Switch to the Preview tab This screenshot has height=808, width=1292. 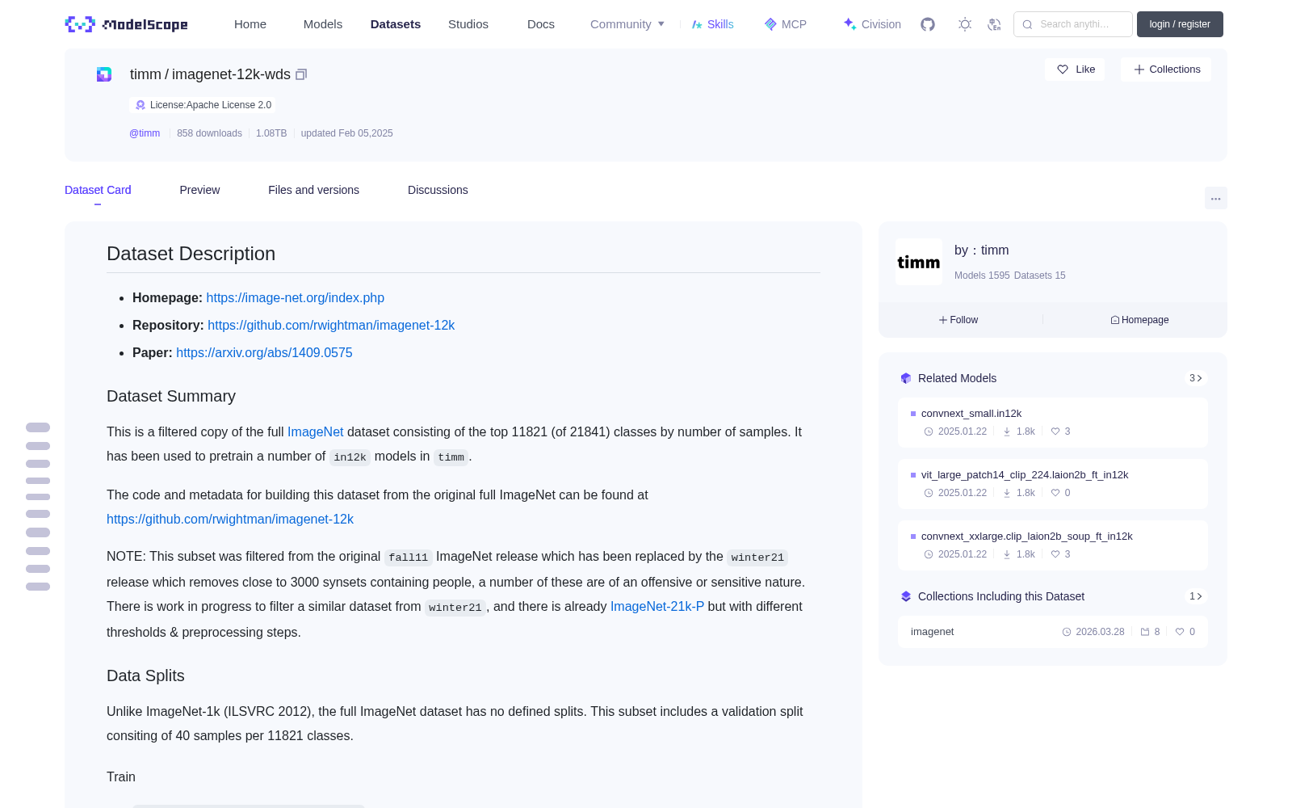point(199,190)
